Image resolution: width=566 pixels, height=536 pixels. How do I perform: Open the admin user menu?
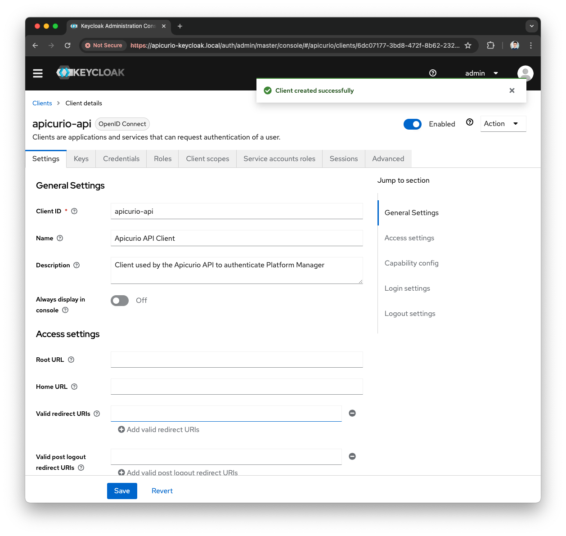click(481, 73)
